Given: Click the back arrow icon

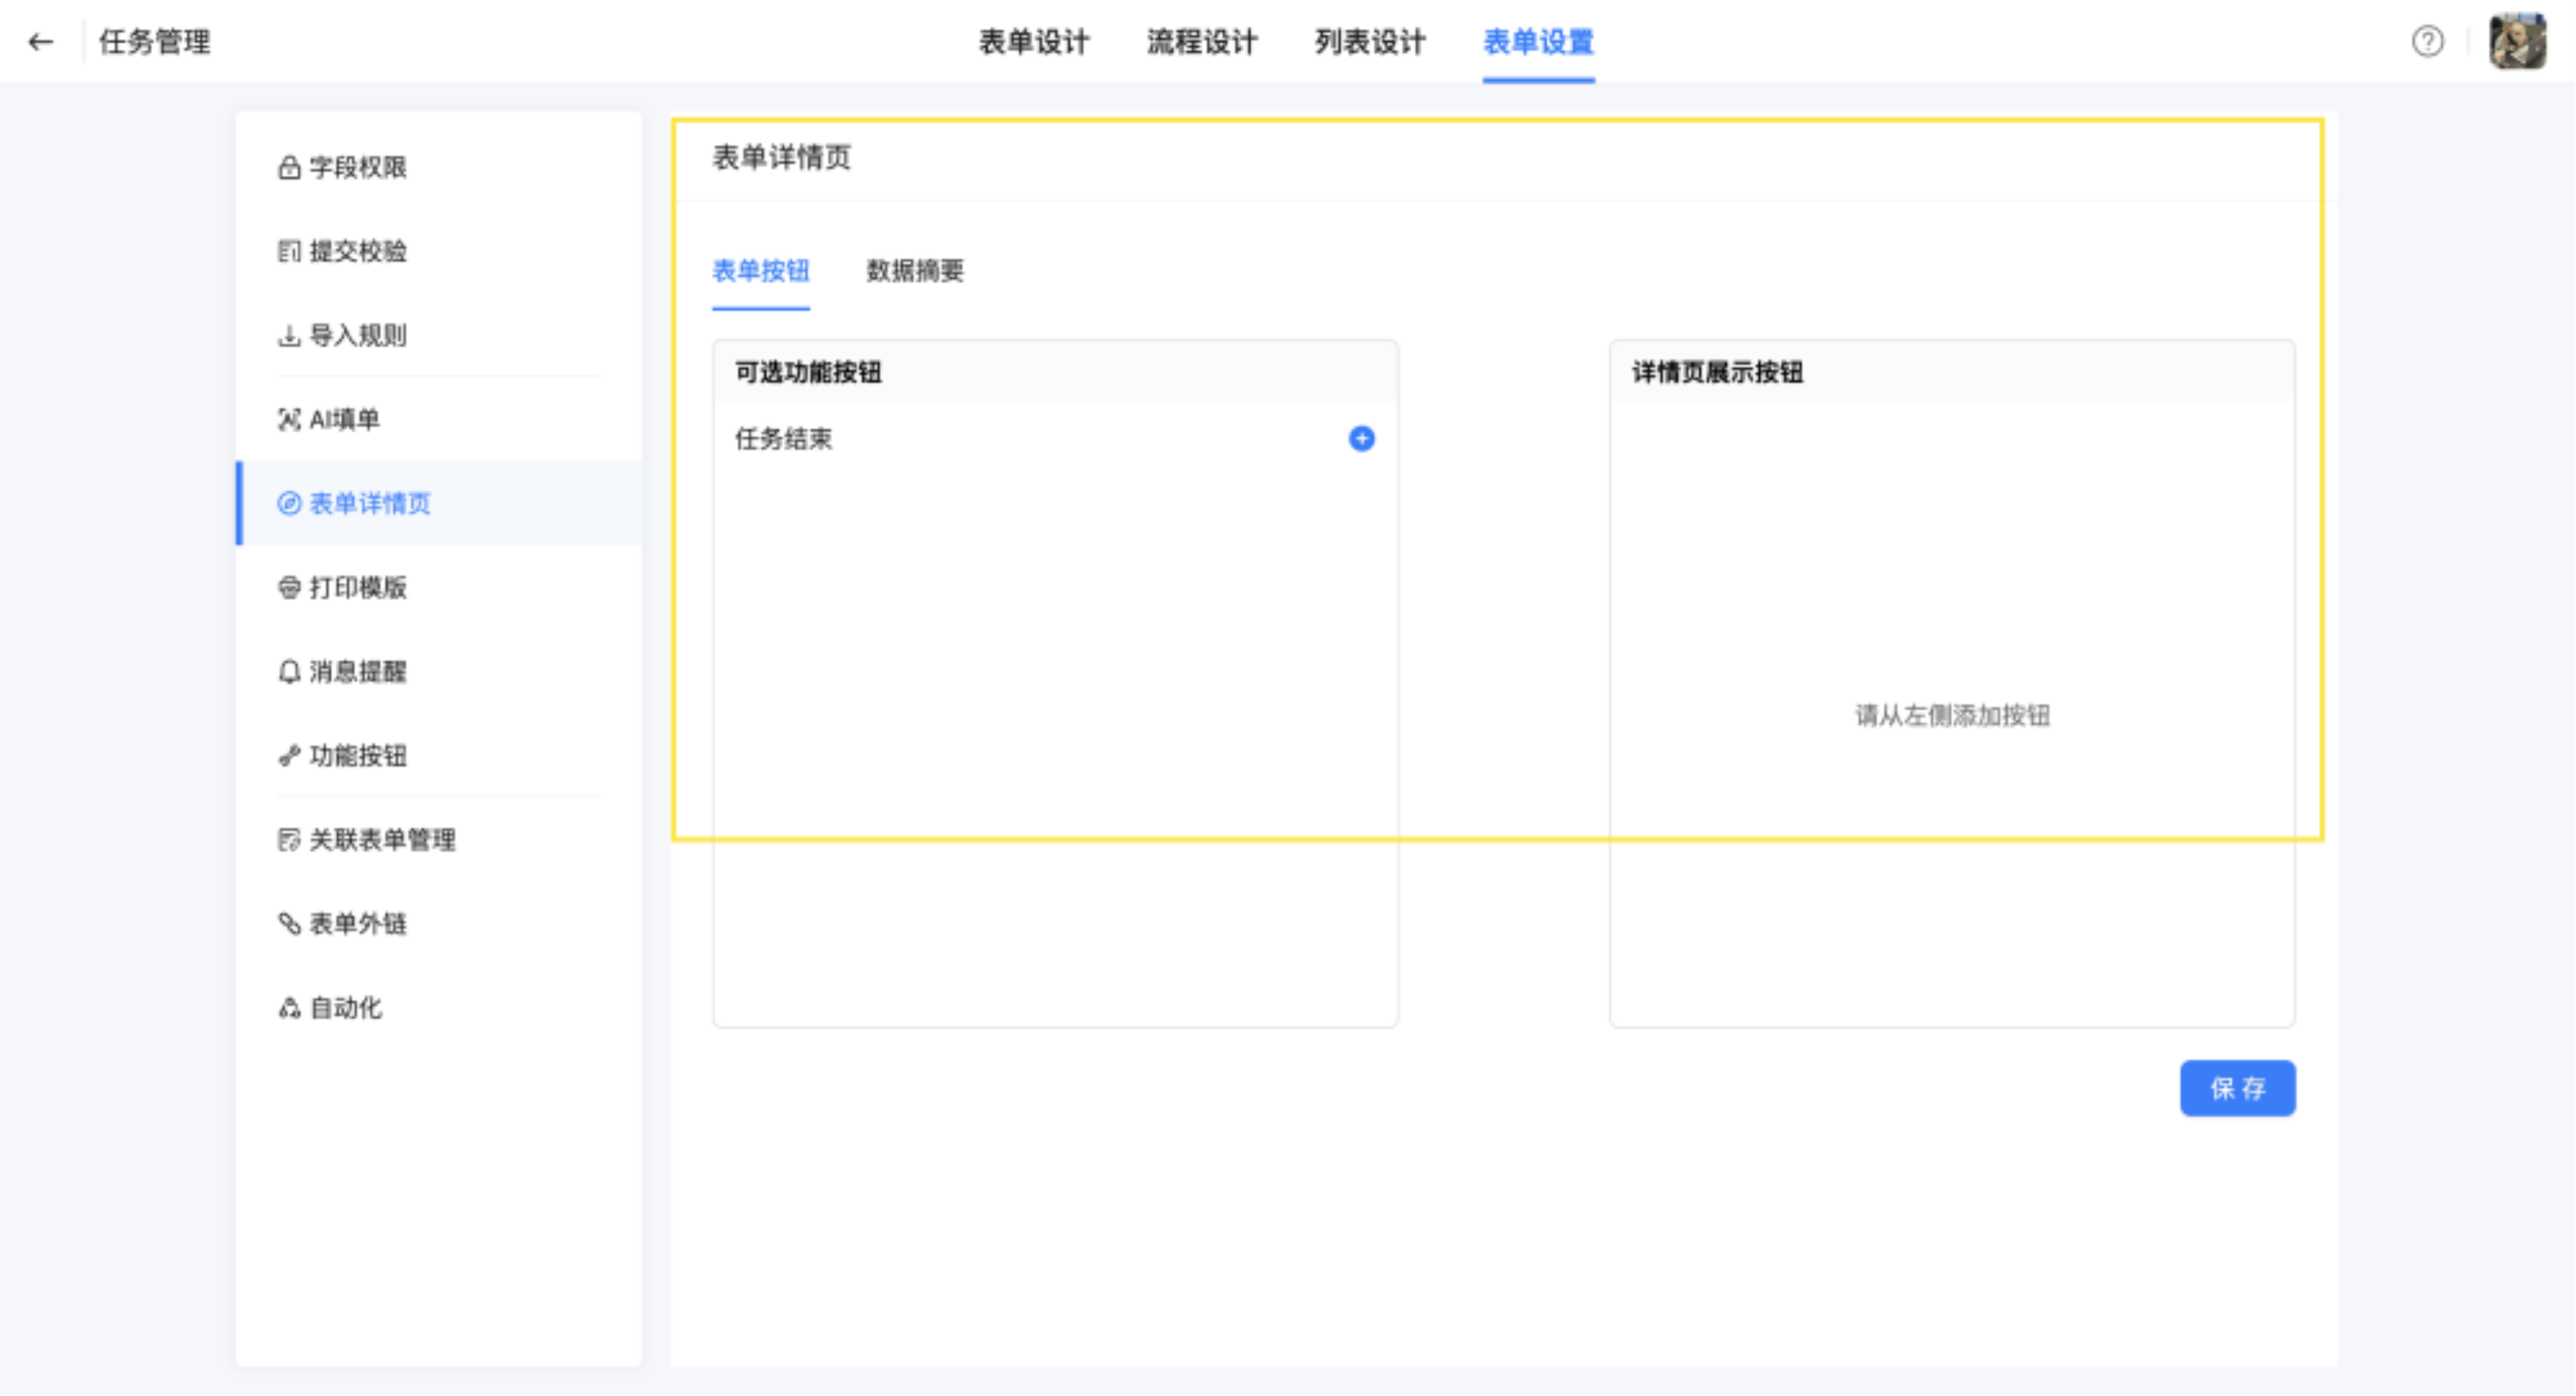Looking at the screenshot, I should [x=40, y=42].
